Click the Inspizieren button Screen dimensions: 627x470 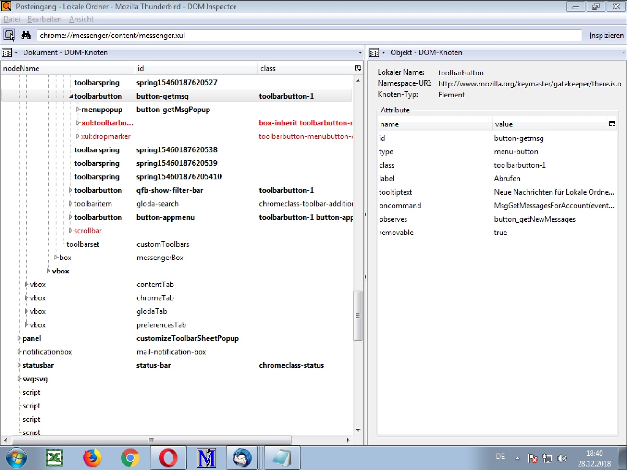pyautogui.click(x=606, y=35)
